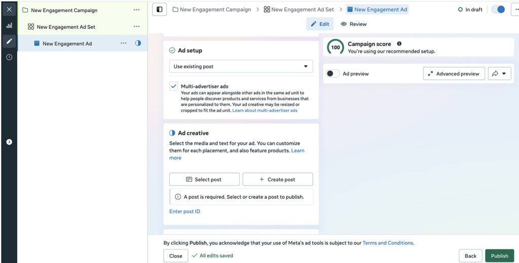The height and width of the screenshot is (263, 519).
Task: Switch to the Edit tab
Action: [320, 24]
